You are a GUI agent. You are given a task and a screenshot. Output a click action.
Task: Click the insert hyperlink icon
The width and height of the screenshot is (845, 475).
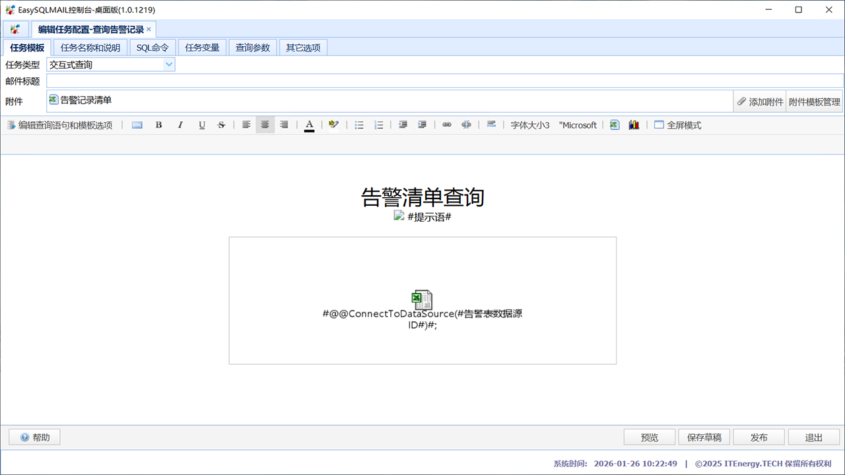447,125
